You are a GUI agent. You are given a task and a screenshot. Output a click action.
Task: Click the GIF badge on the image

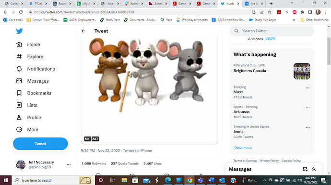[88, 139]
